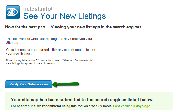
Task: Click the green arrow pointing at button
Action: pos(66,84)
